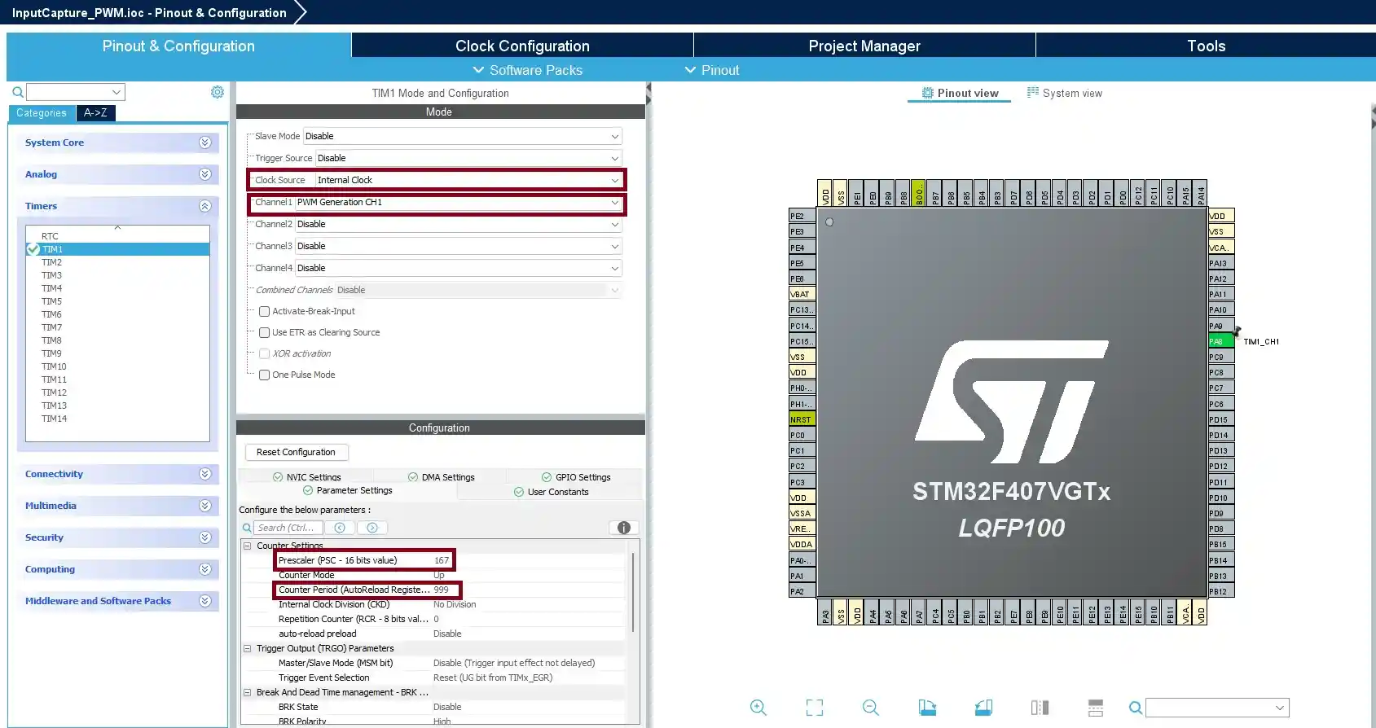Open the Channel4 dropdown
The width and height of the screenshot is (1376, 728).
[x=458, y=268]
